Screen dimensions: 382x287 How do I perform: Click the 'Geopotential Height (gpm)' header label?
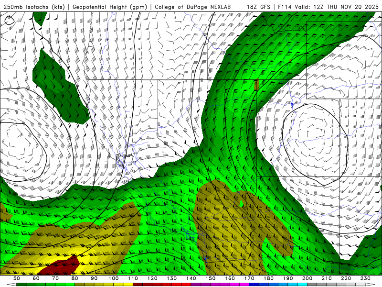coord(110,7)
